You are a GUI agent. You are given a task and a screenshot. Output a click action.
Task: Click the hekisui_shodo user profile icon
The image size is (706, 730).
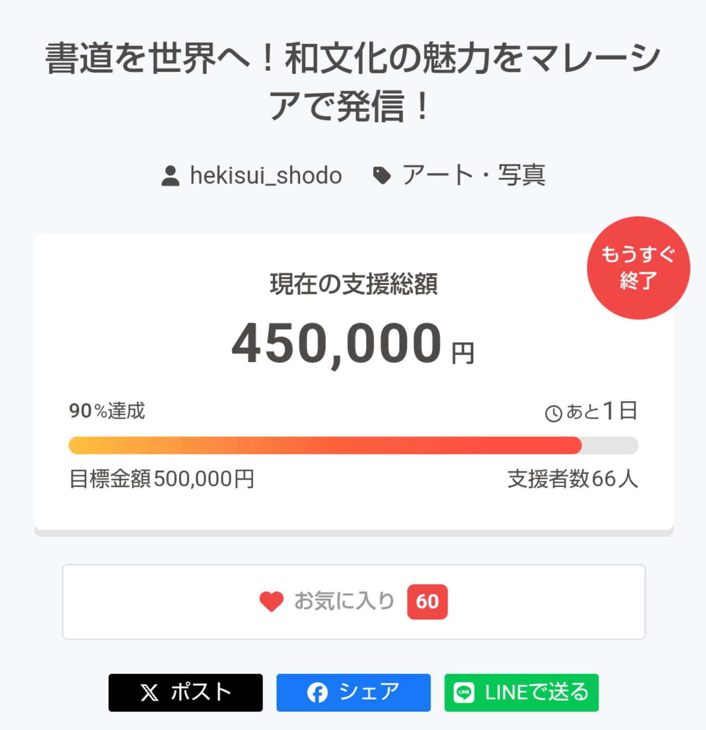click(170, 175)
